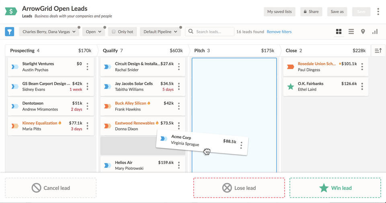386x203 pixels.
Task: Open the Open status dropdown
Action: (x=93, y=32)
